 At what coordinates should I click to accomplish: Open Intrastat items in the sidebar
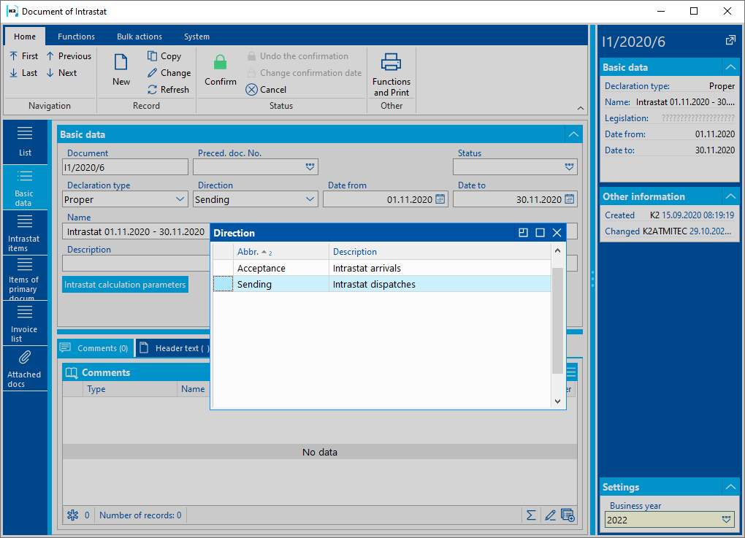pos(24,233)
